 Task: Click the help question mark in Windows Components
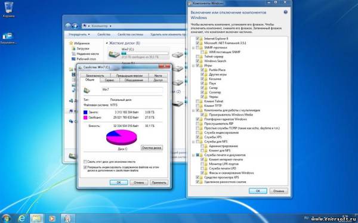[285, 12]
